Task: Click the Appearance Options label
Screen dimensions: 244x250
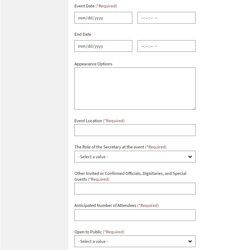Action: pos(93,64)
